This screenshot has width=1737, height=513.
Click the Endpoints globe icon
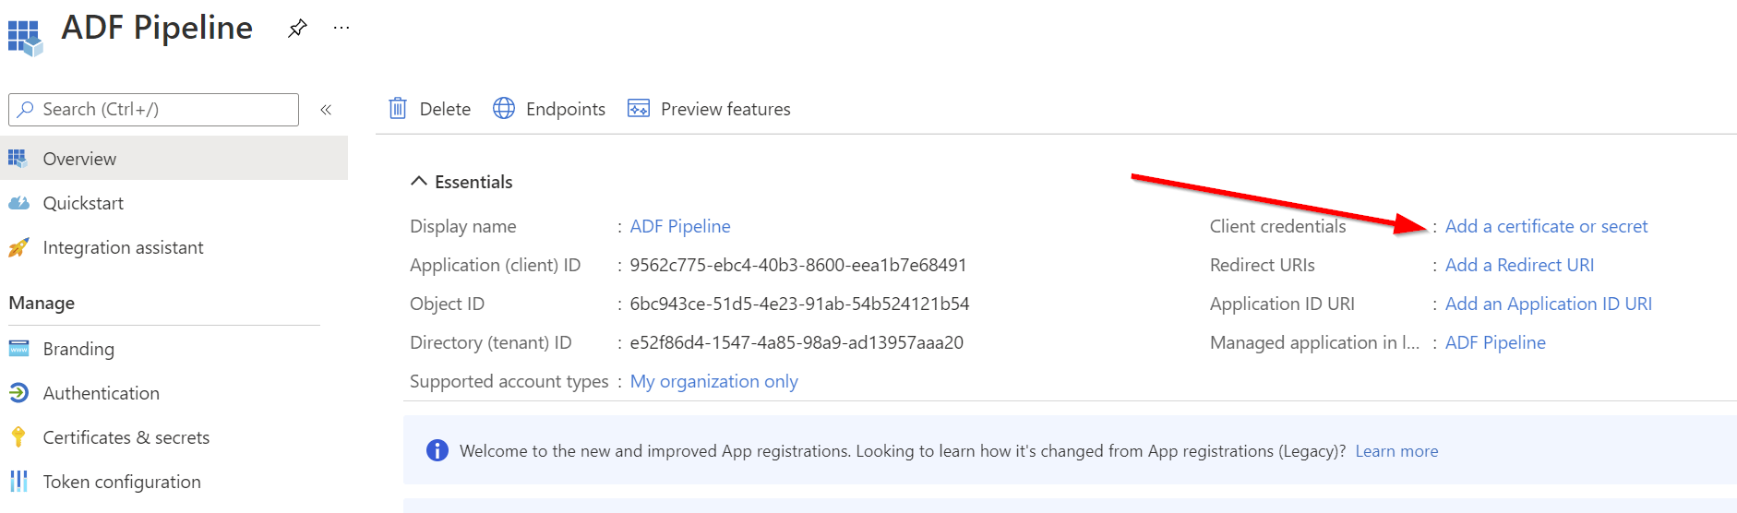pyautogui.click(x=504, y=109)
